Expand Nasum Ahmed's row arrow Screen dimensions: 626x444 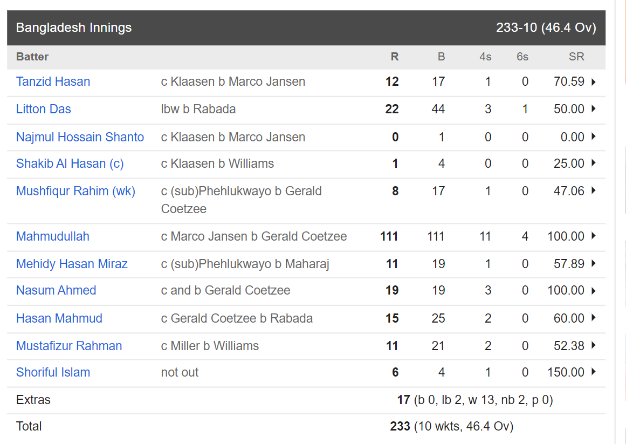point(594,291)
